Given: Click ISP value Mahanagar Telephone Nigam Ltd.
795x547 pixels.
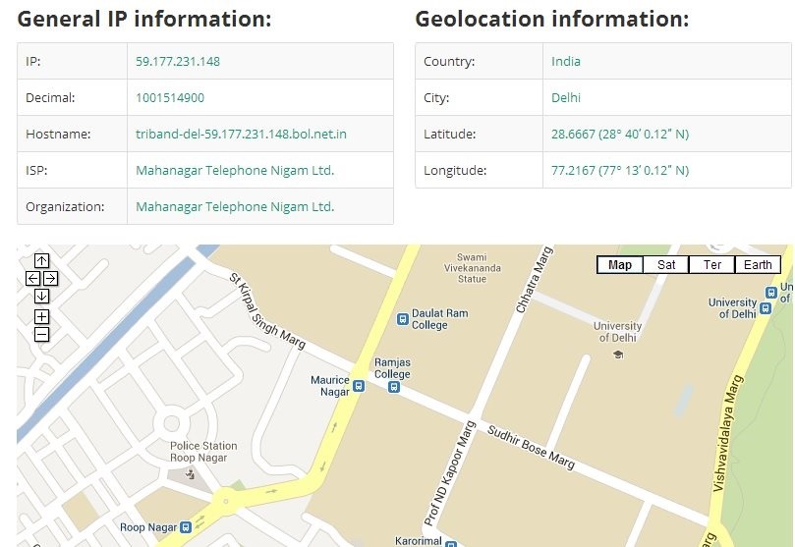Looking at the screenshot, I should click(x=235, y=171).
